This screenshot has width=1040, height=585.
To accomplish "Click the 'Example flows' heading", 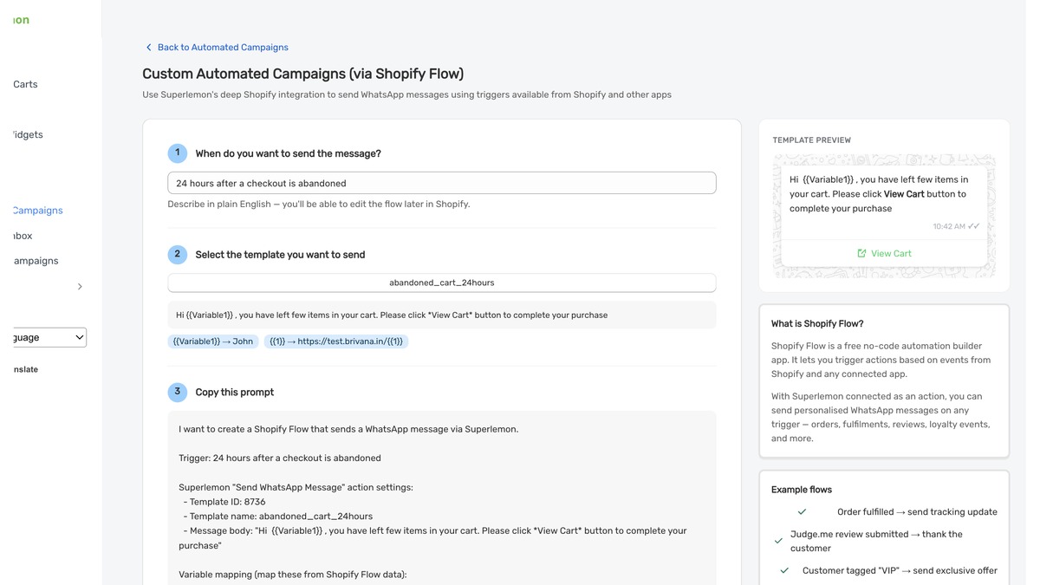I will tap(802, 490).
